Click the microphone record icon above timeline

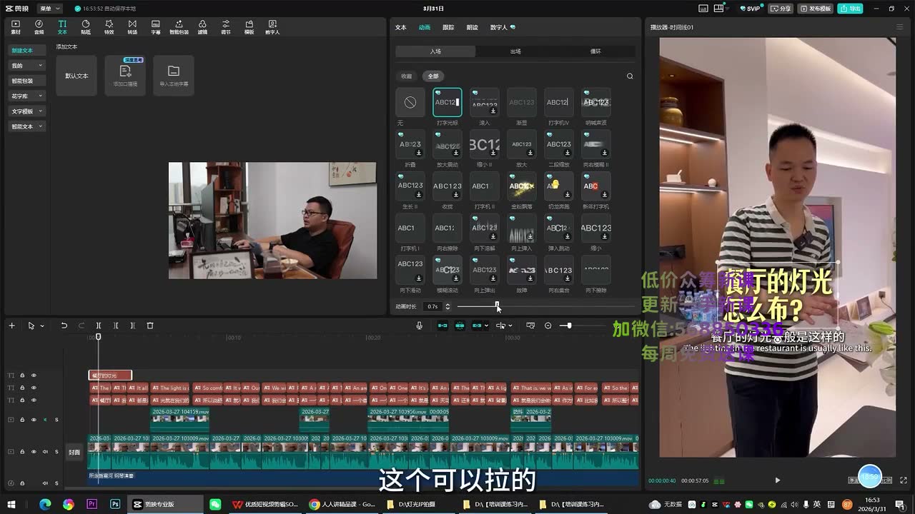click(420, 326)
